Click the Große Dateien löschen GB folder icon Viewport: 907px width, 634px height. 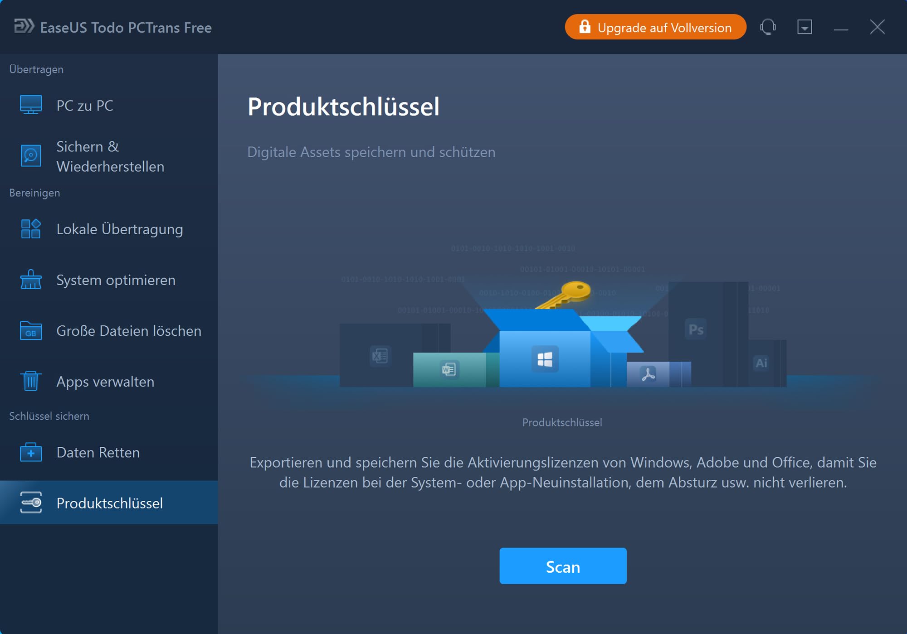(31, 330)
